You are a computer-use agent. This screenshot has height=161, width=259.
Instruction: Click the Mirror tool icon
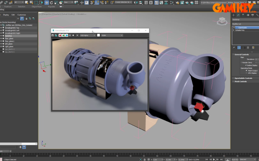pyautogui.click(x=136, y=3)
